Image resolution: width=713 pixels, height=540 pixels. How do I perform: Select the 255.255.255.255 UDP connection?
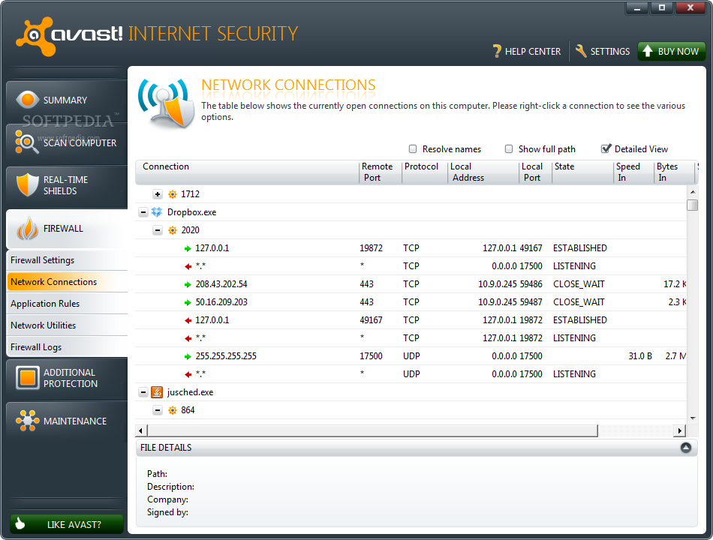[x=411, y=356]
